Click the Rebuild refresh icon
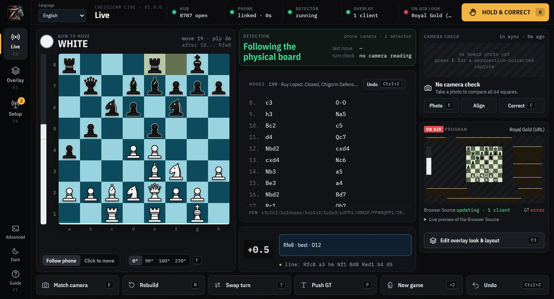554x299 pixels. pos(132,285)
